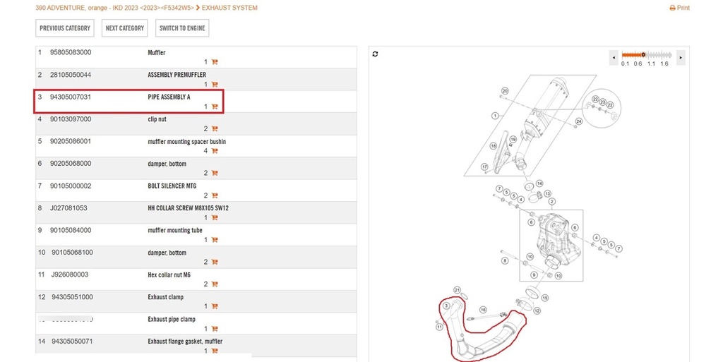
Task: Select callout 24 in diagram
Action: [579, 121]
